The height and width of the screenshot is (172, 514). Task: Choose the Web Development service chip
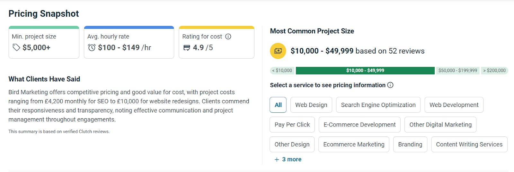[x=454, y=105]
